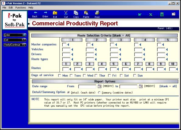Click the Back arrow toolbar icon

[35, 12]
